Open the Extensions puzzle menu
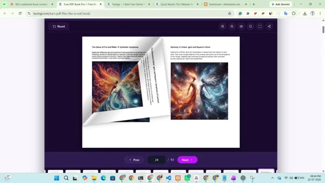 click(294, 13)
